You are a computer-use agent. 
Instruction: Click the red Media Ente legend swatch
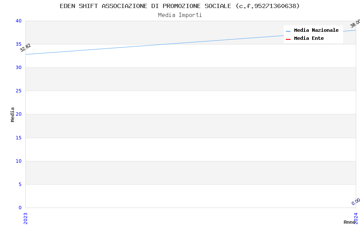288,39
